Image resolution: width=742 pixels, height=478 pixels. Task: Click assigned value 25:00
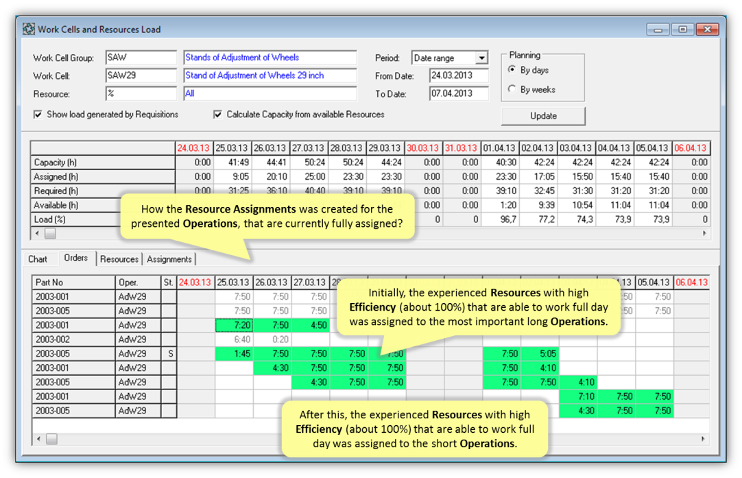point(309,176)
